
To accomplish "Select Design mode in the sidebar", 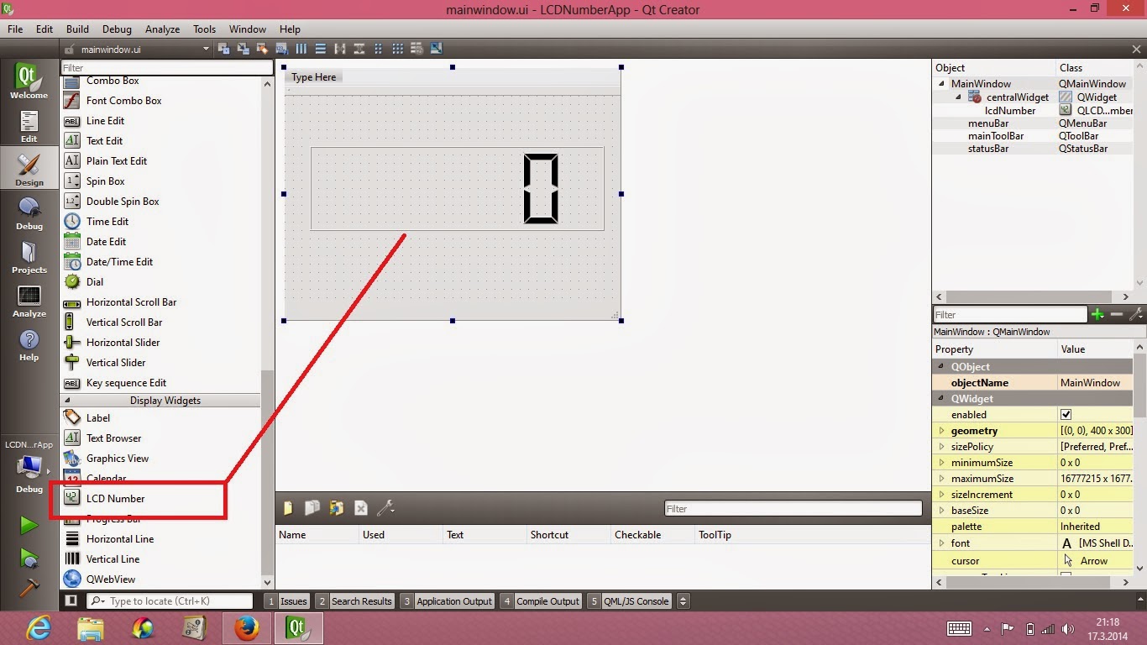I will pyautogui.click(x=29, y=170).
